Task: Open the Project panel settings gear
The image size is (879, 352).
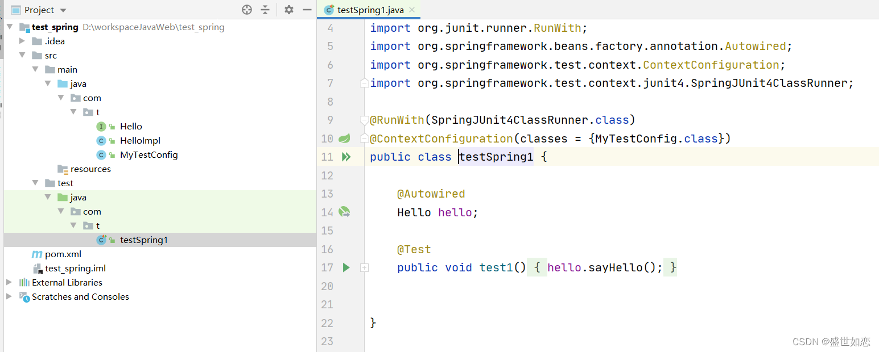Action: pos(289,10)
